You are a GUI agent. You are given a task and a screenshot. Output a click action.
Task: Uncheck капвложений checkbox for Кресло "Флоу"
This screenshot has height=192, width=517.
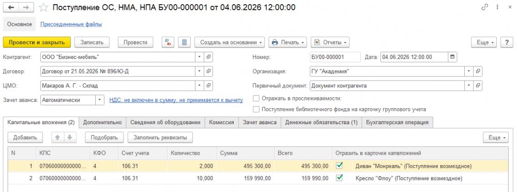[339, 178]
